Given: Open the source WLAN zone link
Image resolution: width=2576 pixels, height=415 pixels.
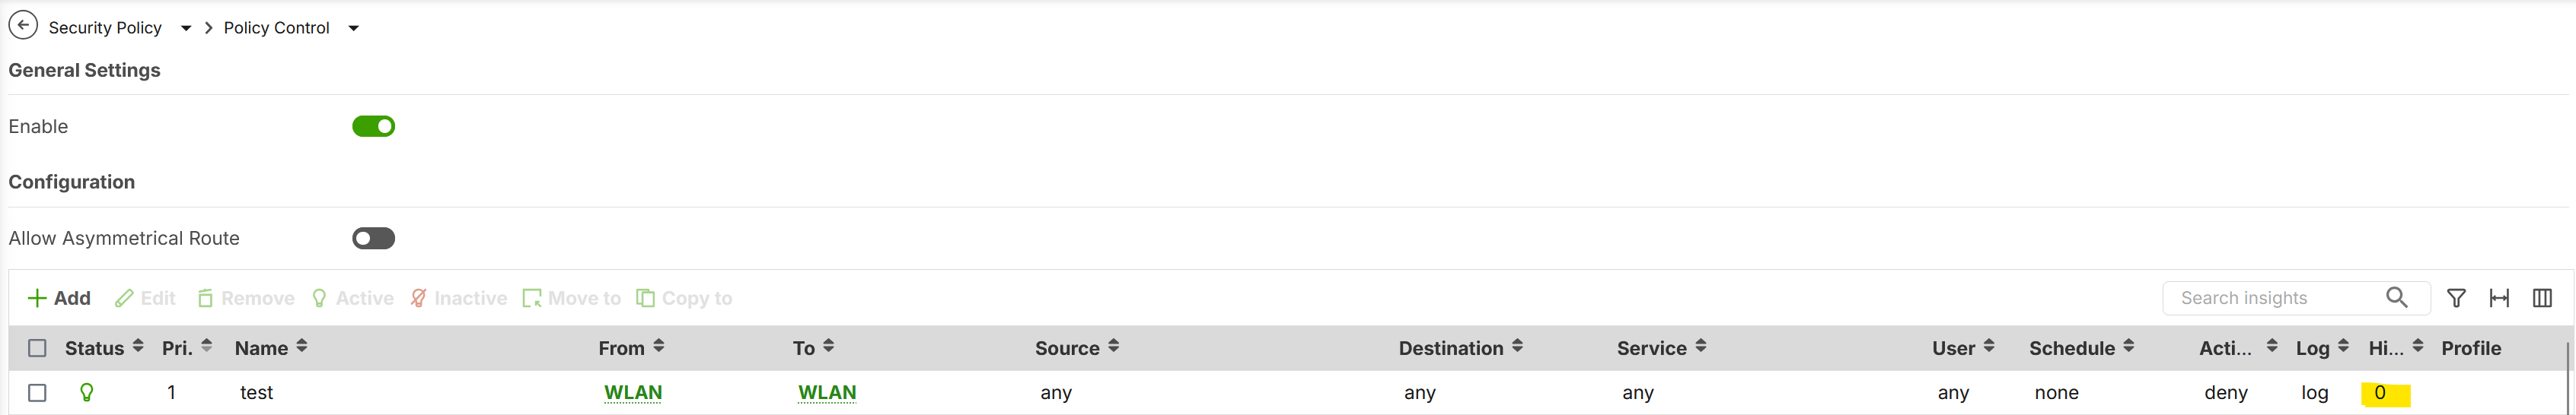Looking at the screenshot, I should [633, 393].
